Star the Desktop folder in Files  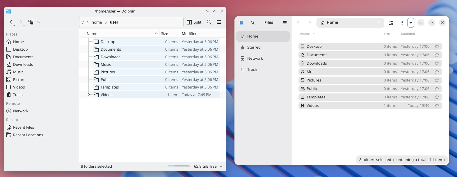pos(437,46)
